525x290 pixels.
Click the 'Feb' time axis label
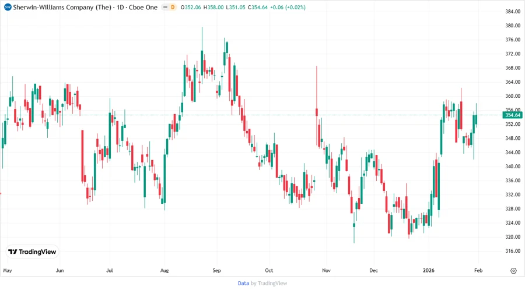pyautogui.click(x=478, y=270)
